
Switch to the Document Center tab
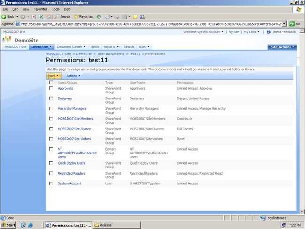coord(71,47)
